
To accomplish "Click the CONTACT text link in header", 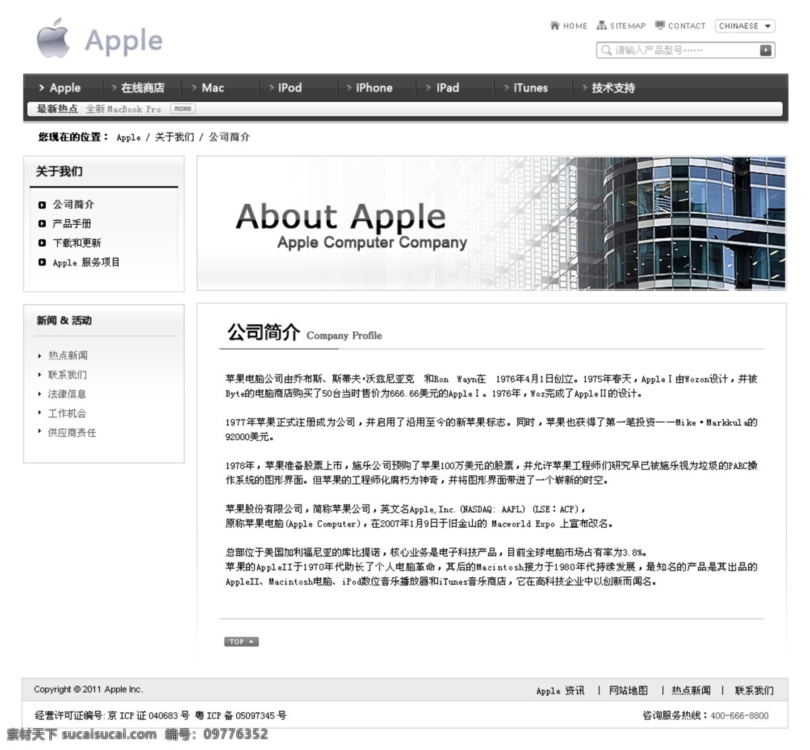I will [x=686, y=26].
